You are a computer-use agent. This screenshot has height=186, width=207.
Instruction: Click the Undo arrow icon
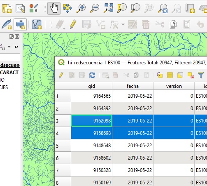pyautogui.click(x=200, y=24)
